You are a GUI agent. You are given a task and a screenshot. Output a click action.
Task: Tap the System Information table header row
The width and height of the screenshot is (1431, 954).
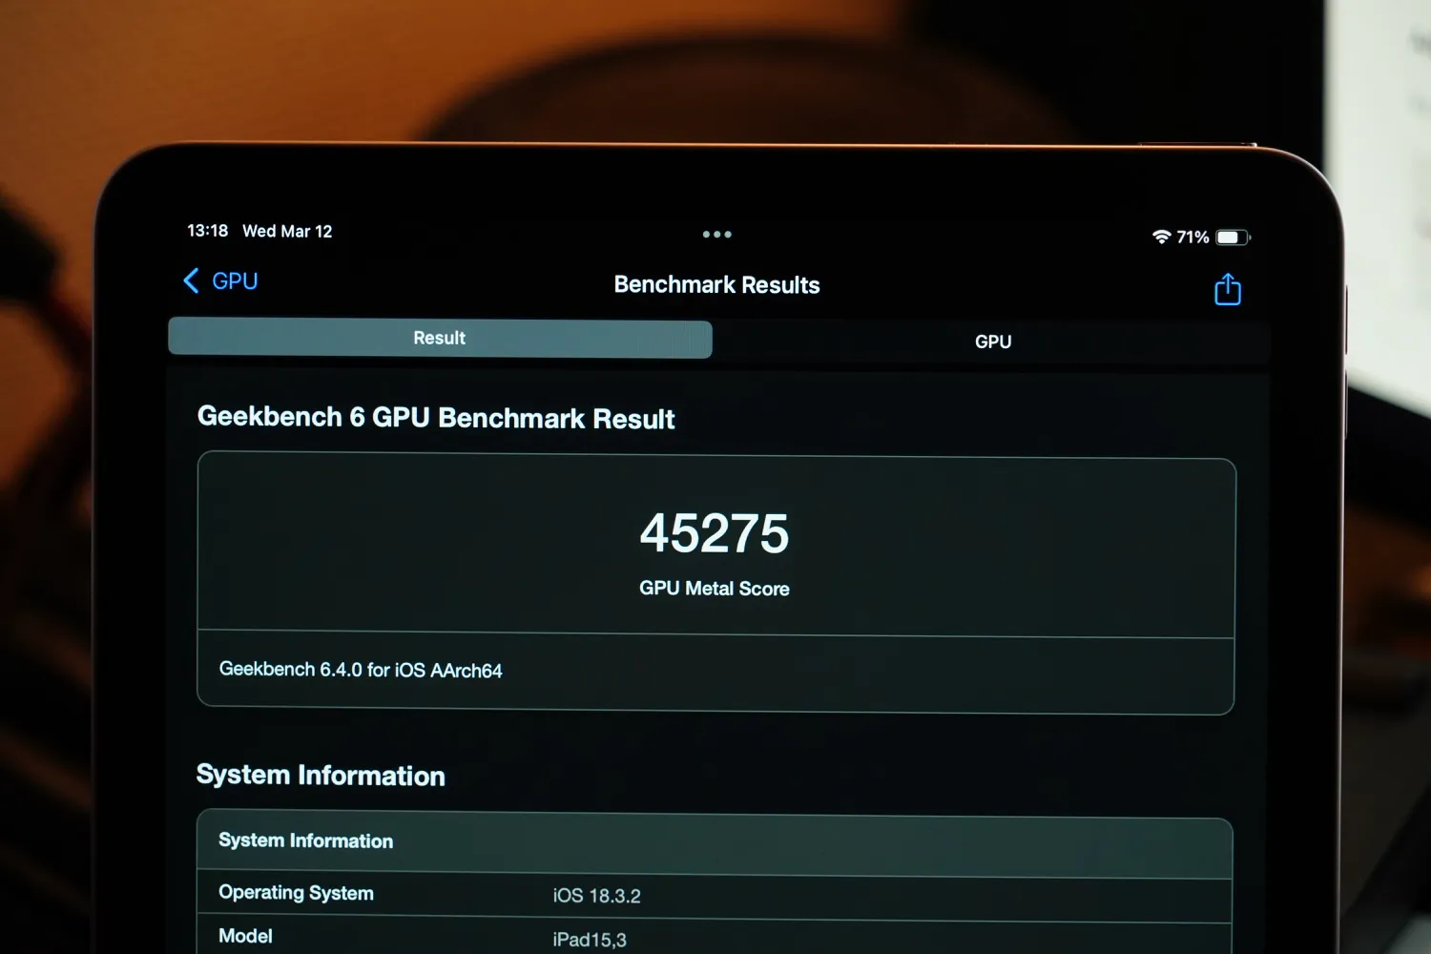715,843
